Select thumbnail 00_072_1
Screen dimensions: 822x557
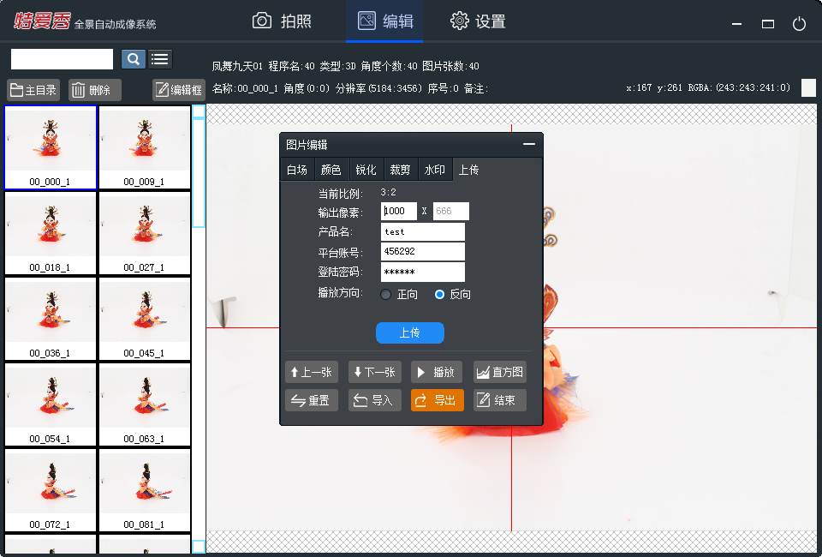point(51,490)
